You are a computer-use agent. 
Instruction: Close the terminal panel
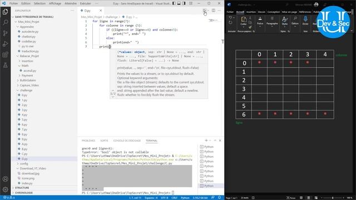(x=220, y=141)
